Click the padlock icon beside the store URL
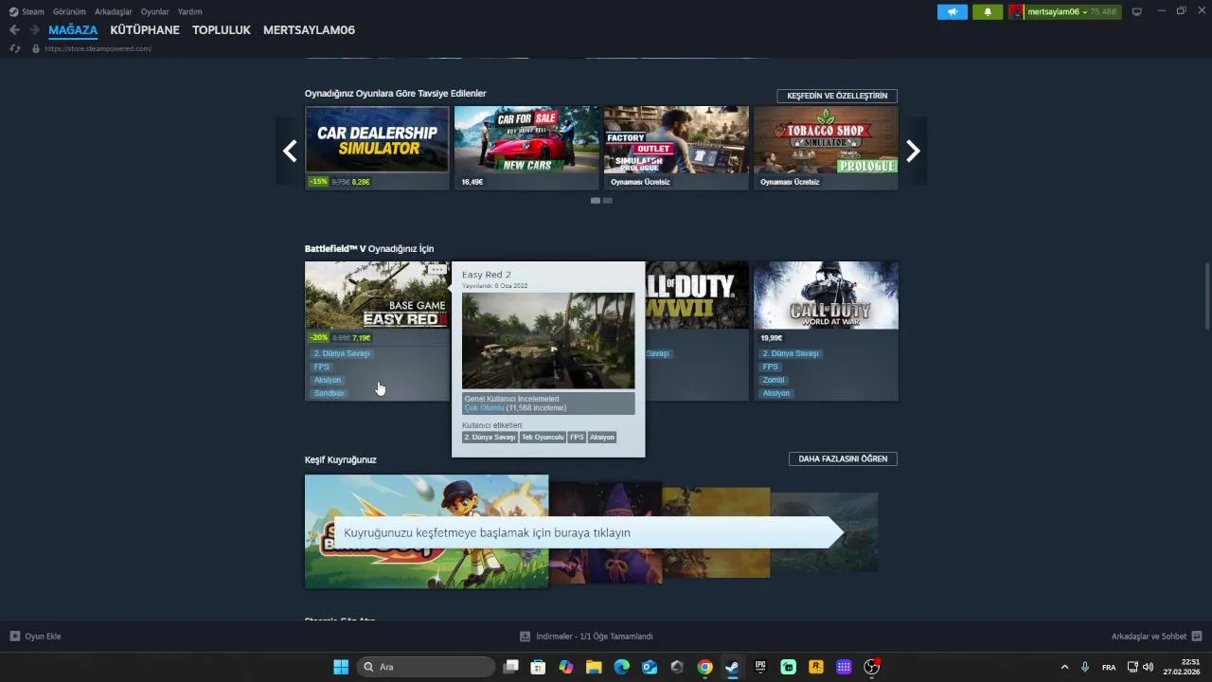1212x682 pixels. (x=36, y=48)
